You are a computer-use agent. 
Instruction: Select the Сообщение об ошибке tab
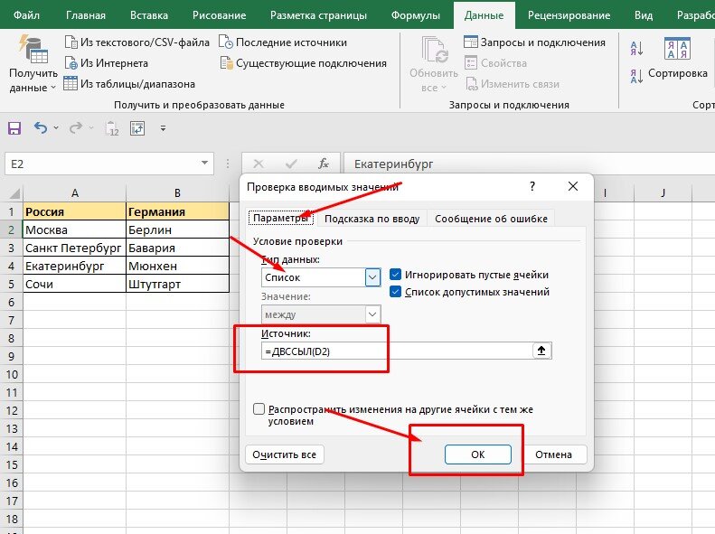pyautogui.click(x=491, y=219)
